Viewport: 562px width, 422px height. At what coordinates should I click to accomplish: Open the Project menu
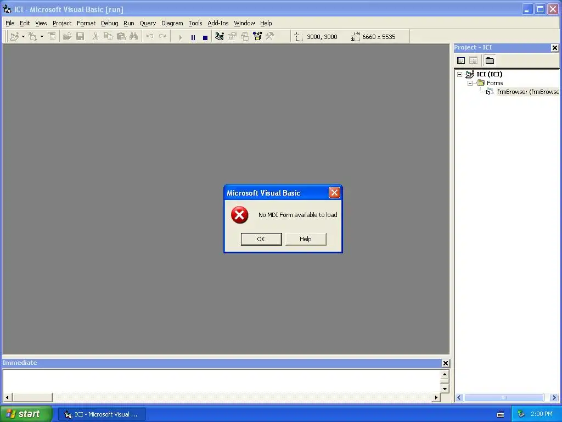click(x=62, y=23)
